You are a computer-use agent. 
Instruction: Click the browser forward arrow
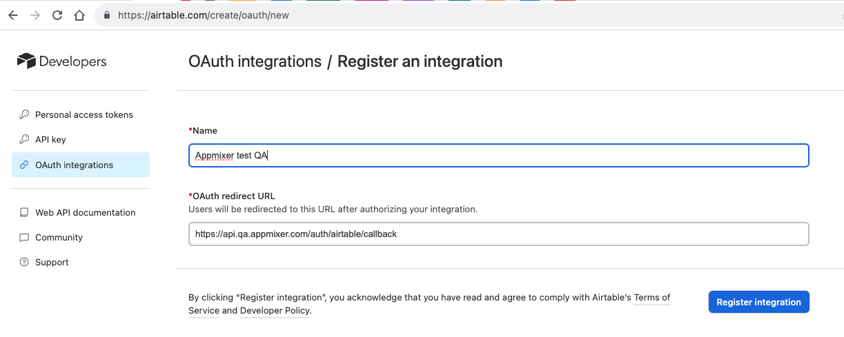pos(35,15)
